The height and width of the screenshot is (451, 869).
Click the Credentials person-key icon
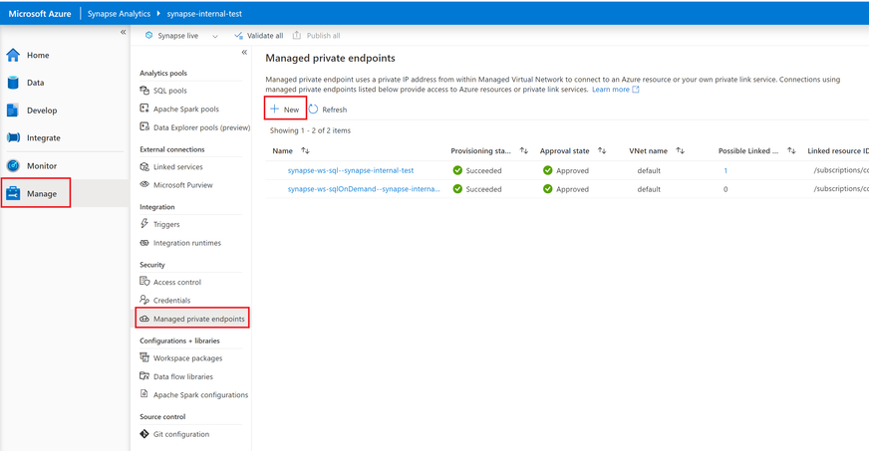pyautogui.click(x=145, y=300)
